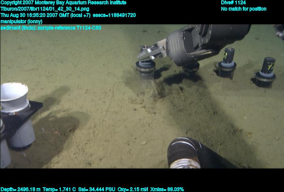
Task: Select the 'Depth= 2496.18 m' readout
Action: tap(21, 190)
